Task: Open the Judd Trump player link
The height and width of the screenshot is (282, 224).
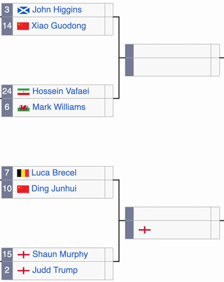Action: pos(55,270)
